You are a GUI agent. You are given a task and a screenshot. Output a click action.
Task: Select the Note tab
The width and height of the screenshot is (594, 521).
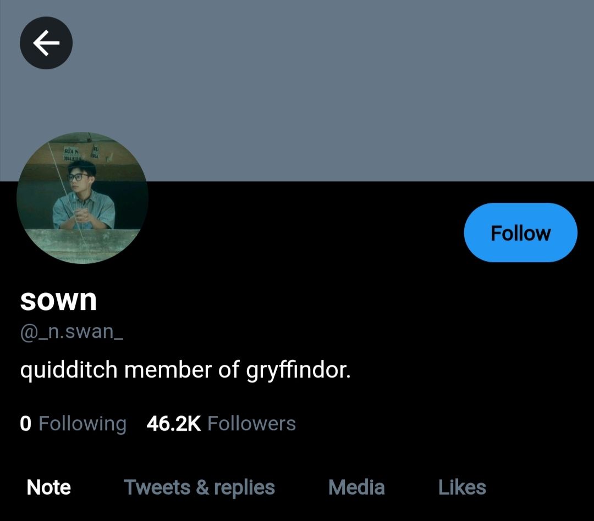coord(49,487)
